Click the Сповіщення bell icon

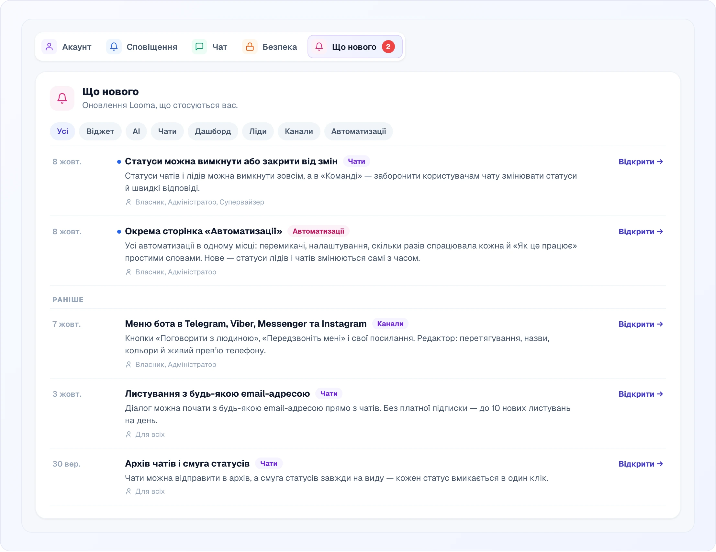tap(114, 47)
